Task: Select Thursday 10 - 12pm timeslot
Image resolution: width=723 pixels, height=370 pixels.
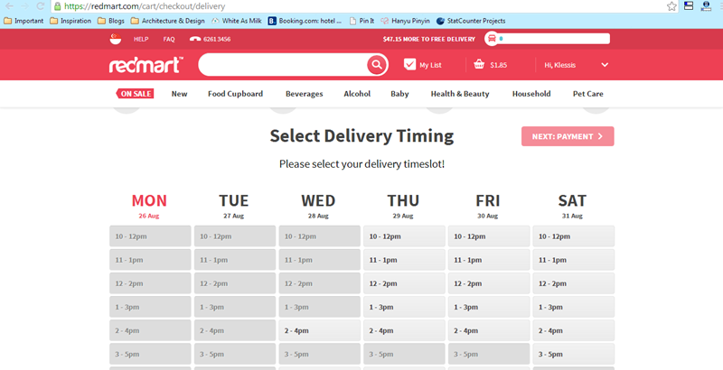Action: [404, 236]
